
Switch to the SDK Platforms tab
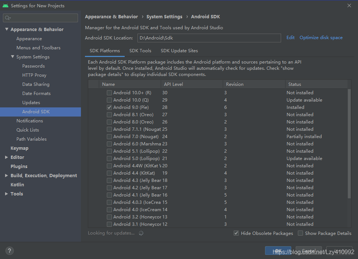105,51
